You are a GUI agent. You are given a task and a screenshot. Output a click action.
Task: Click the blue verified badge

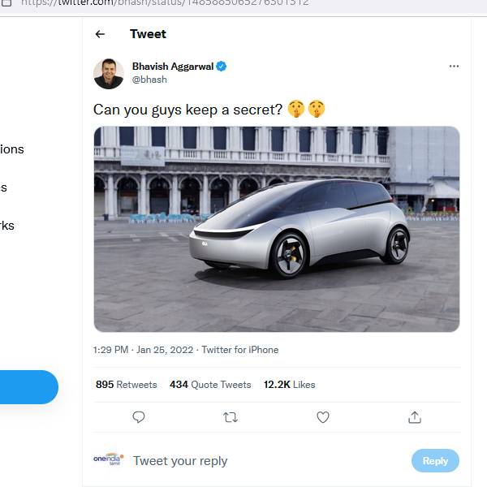pyautogui.click(x=222, y=67)
